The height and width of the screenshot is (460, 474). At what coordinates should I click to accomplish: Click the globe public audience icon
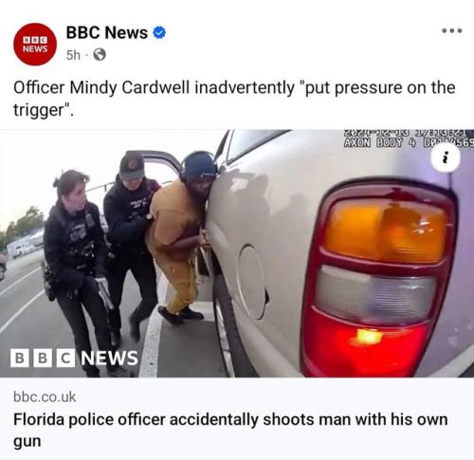point(100,55)
